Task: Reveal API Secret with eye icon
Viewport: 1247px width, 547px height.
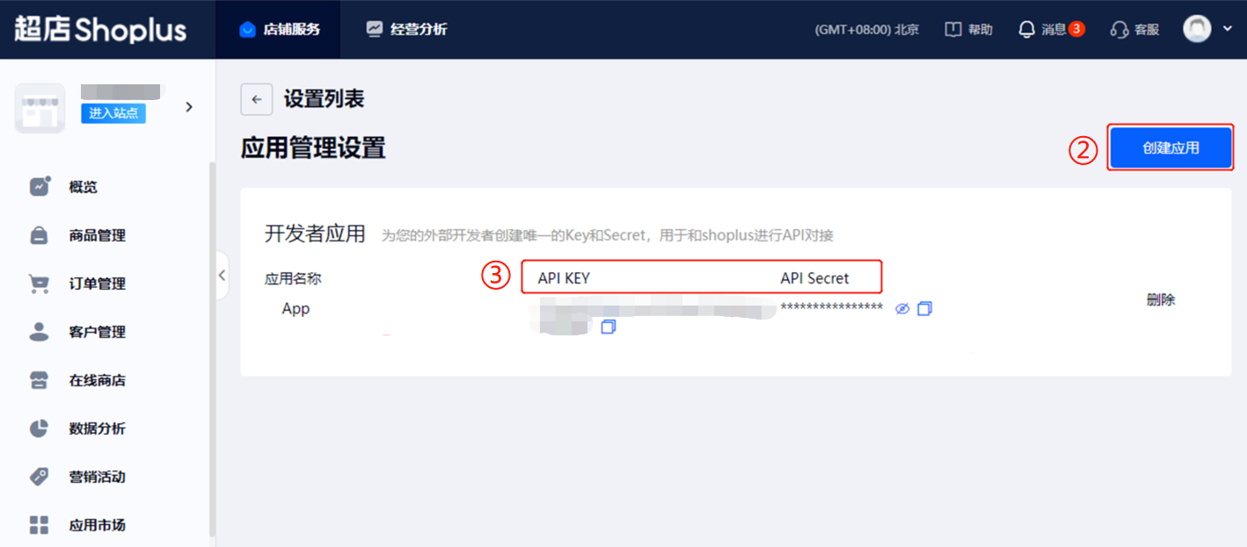Action: tap(901, 309)
